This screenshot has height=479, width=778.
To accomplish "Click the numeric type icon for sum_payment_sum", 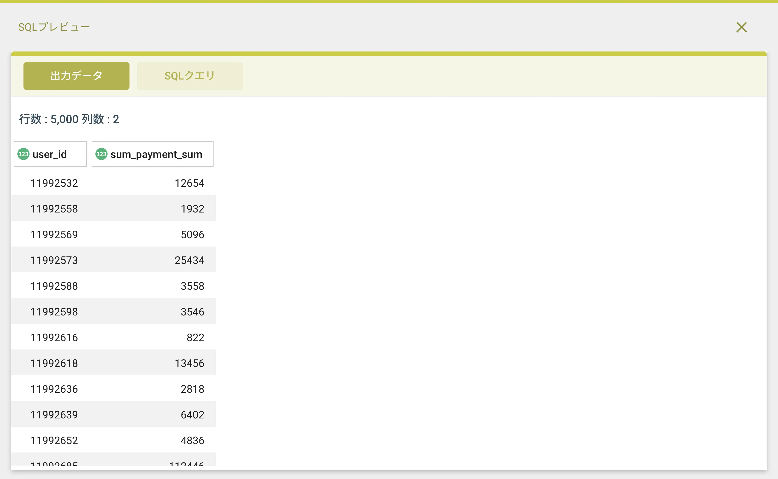I will point(101,154).
